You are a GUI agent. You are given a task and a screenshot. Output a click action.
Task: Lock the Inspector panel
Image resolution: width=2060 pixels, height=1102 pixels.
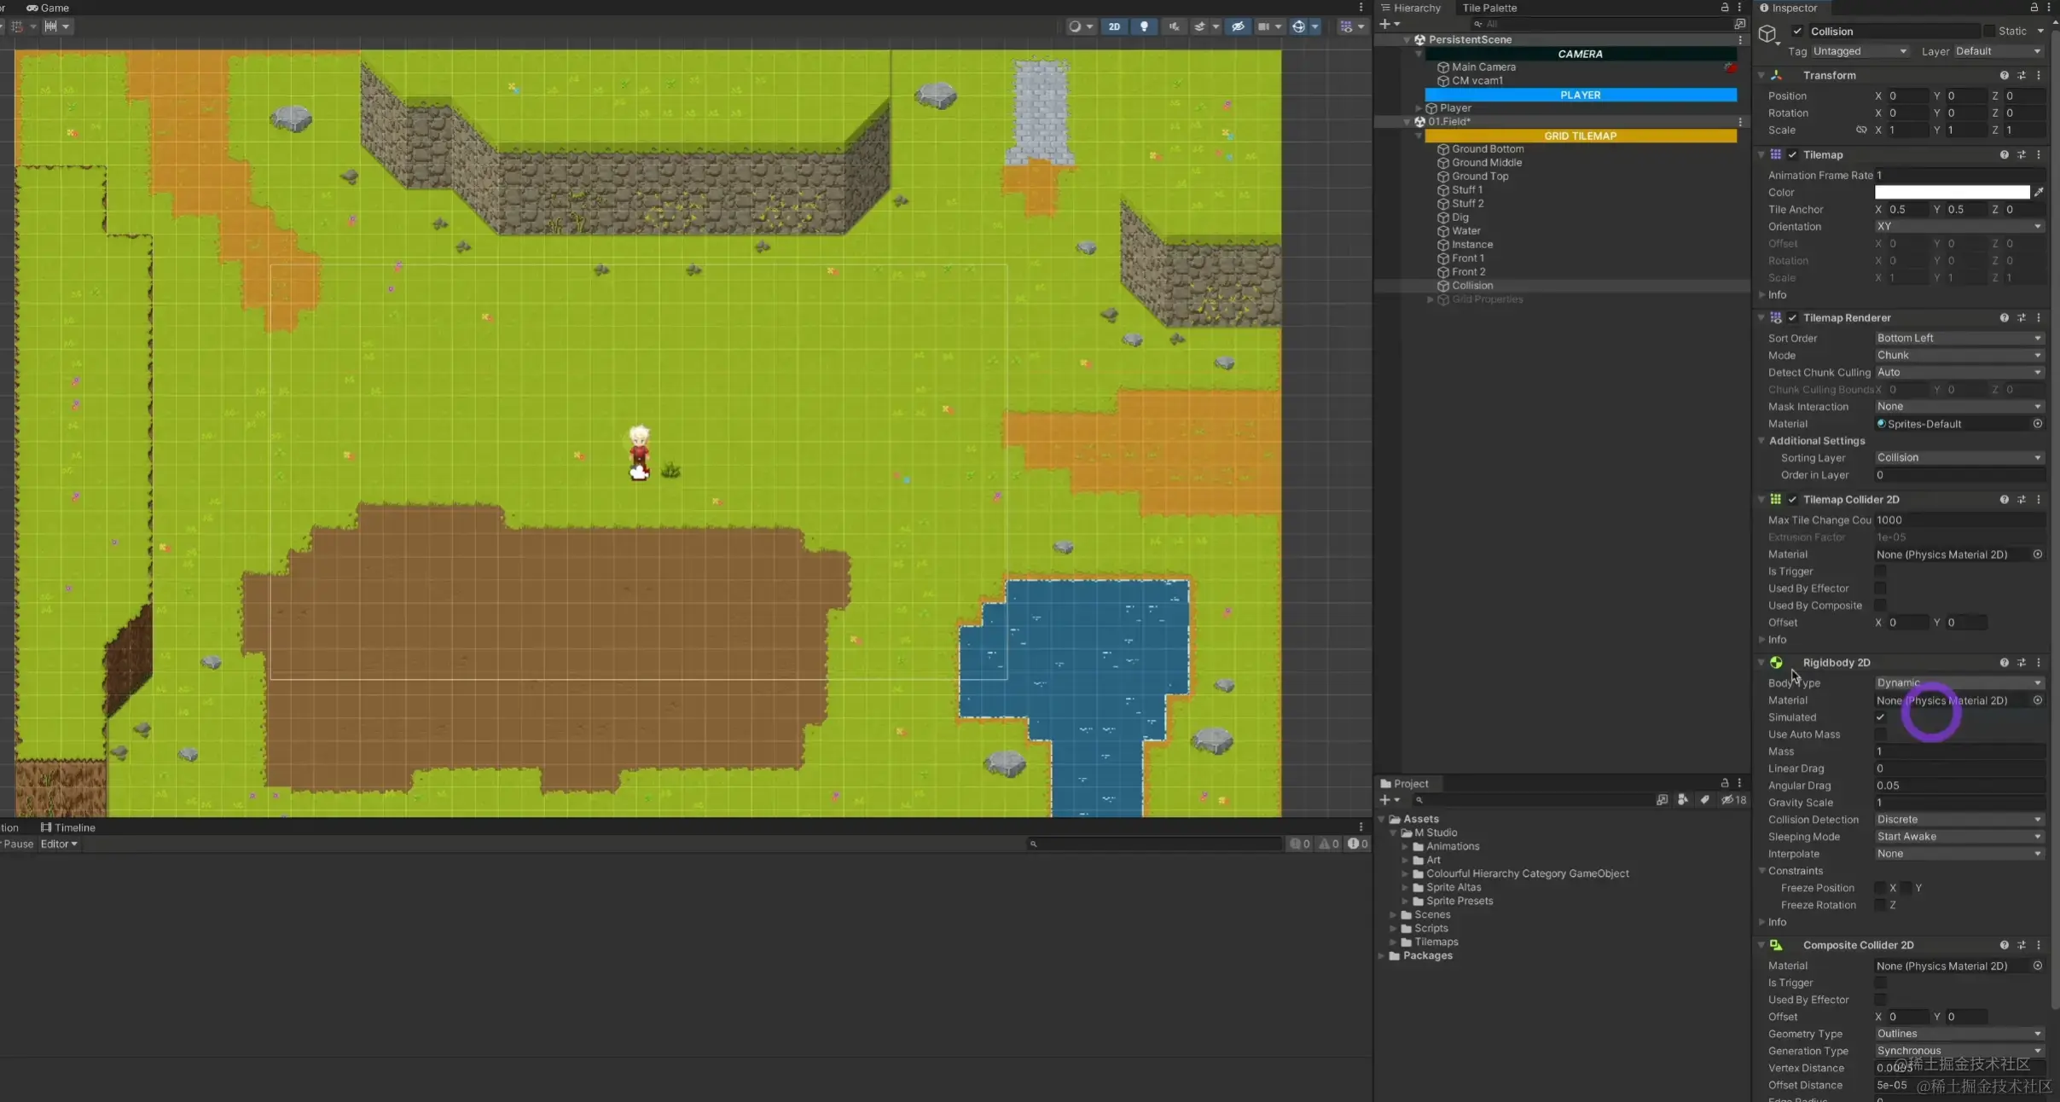click(2034, 8)
